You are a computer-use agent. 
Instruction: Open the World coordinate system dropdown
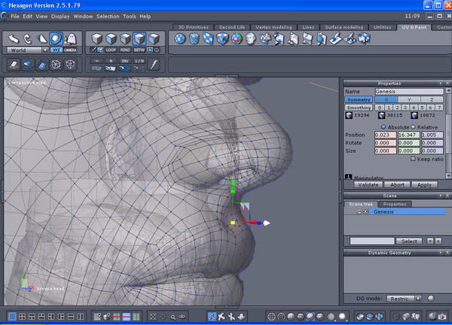(x=27, y=50)
